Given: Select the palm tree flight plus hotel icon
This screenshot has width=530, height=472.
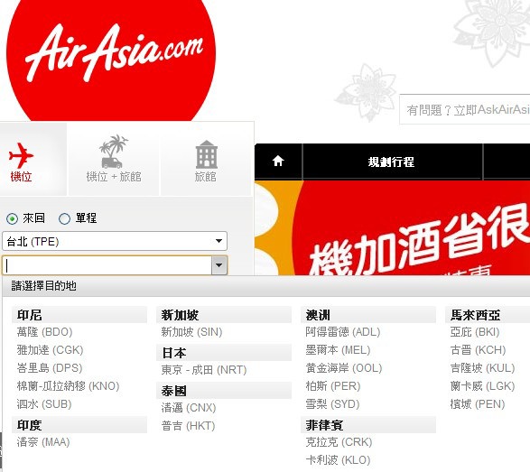Looking at the screenshot, I should 113,152.
